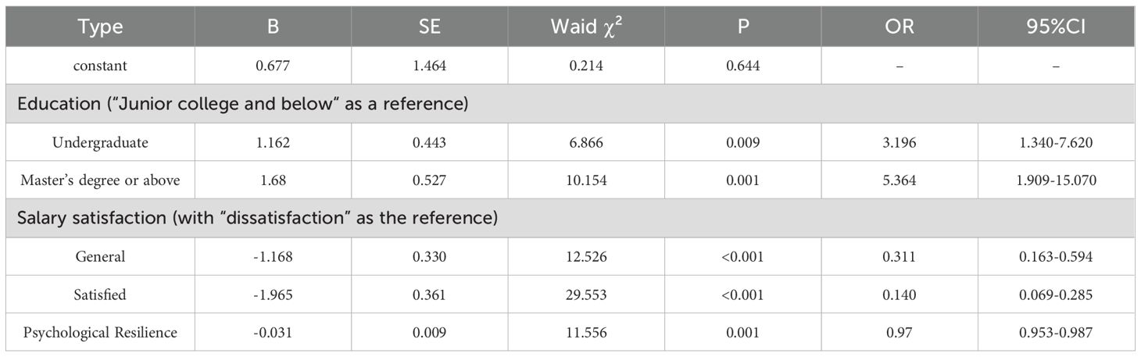
Task: Click the "P" column header
Action: pyautogui.click(x=743, y=27)
